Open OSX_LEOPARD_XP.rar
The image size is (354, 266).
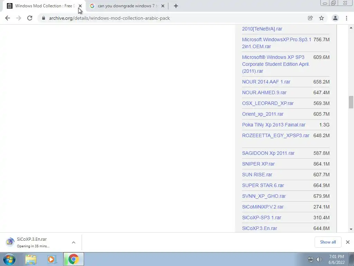[268, 103]
